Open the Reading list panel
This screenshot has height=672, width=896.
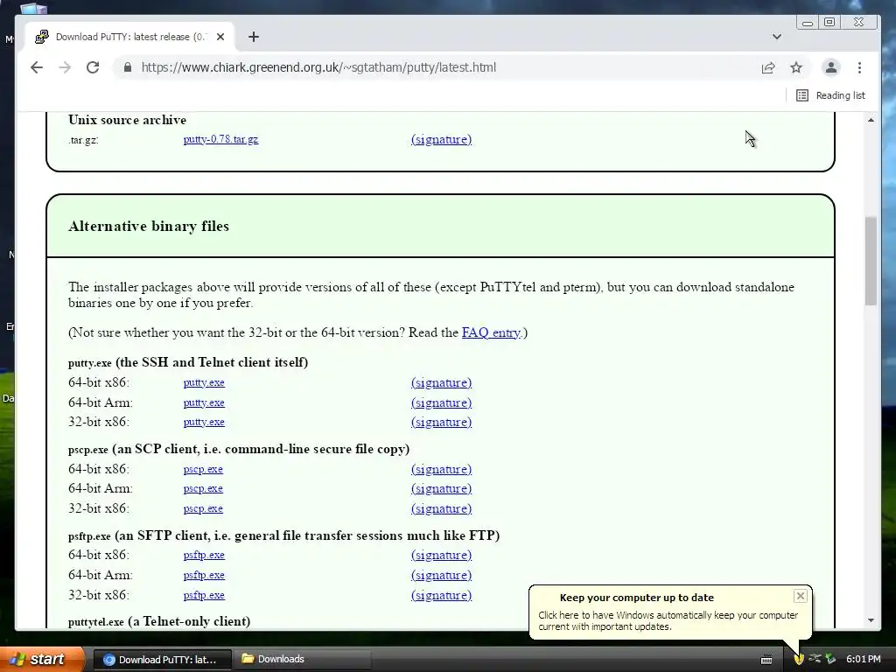pyautogui.click(x=830, y=95)
